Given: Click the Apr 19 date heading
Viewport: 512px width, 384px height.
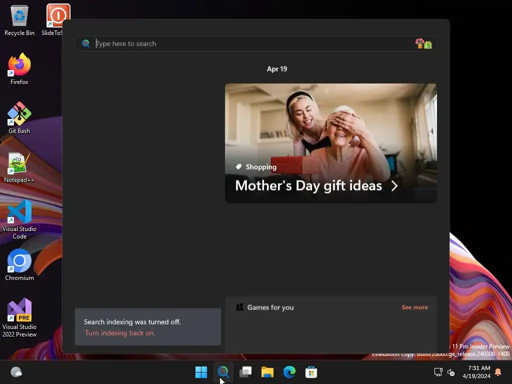Looking at the screenshot, I should tap(277, 69).
